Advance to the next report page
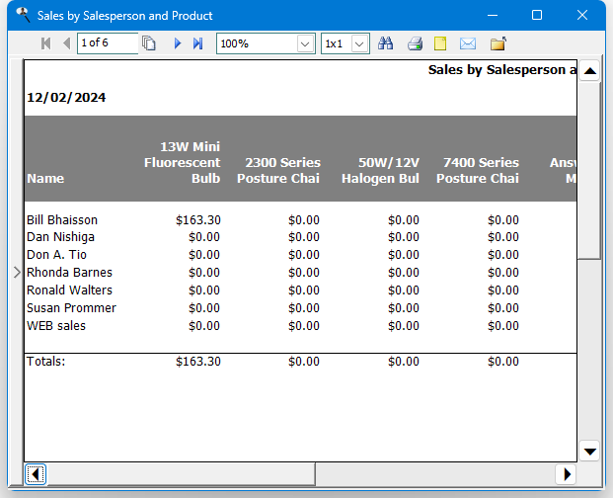This screenshot has height=498, width=613. tap(178, 43)
